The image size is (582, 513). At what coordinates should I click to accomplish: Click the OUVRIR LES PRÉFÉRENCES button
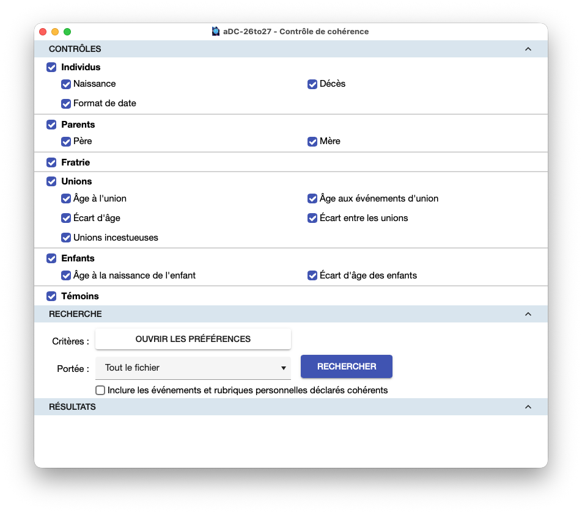click(193, 339)
